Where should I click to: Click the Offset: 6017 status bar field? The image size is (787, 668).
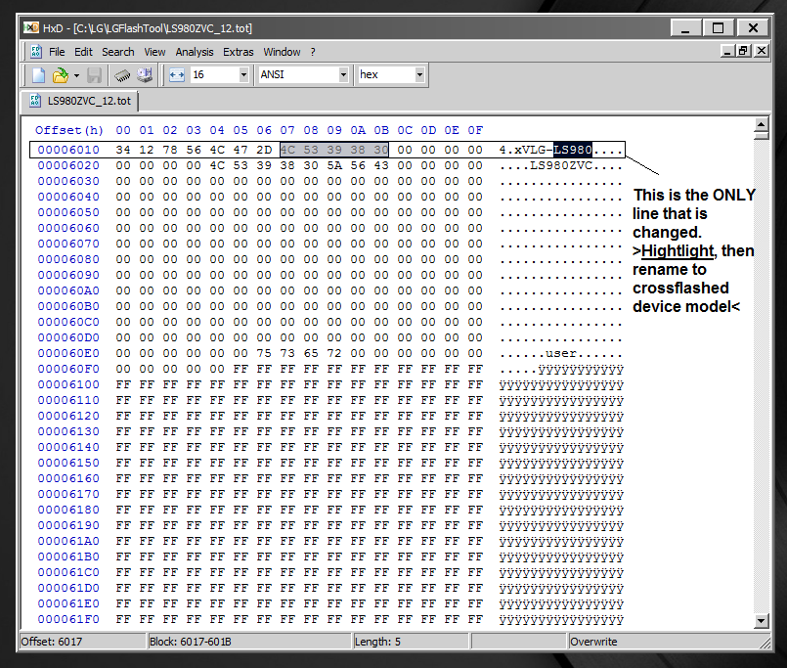83,642
